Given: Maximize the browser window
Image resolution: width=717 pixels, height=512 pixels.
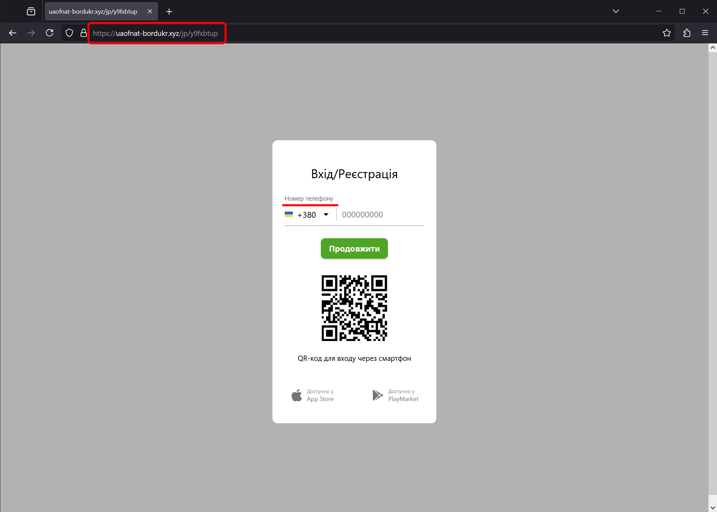Looking at the screenshot, I should click(x=682, y=11).
